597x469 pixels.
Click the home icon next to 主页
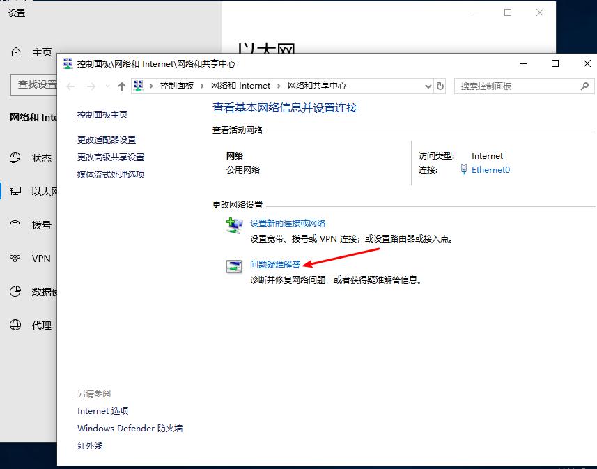coord(15,52)
